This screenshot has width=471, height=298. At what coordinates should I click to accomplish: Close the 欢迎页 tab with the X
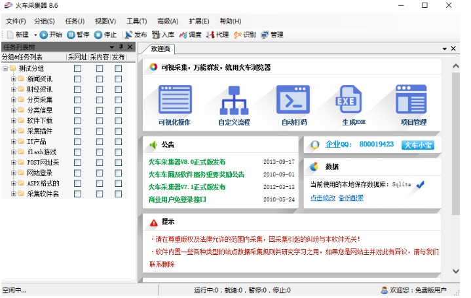coord(453,48)
